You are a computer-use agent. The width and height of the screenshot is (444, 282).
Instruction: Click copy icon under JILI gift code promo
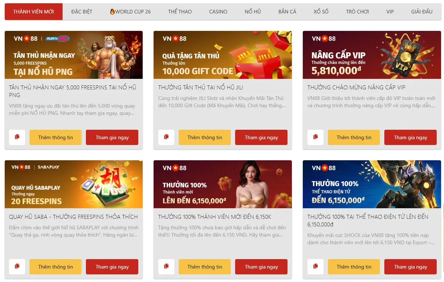coord(166,137)
